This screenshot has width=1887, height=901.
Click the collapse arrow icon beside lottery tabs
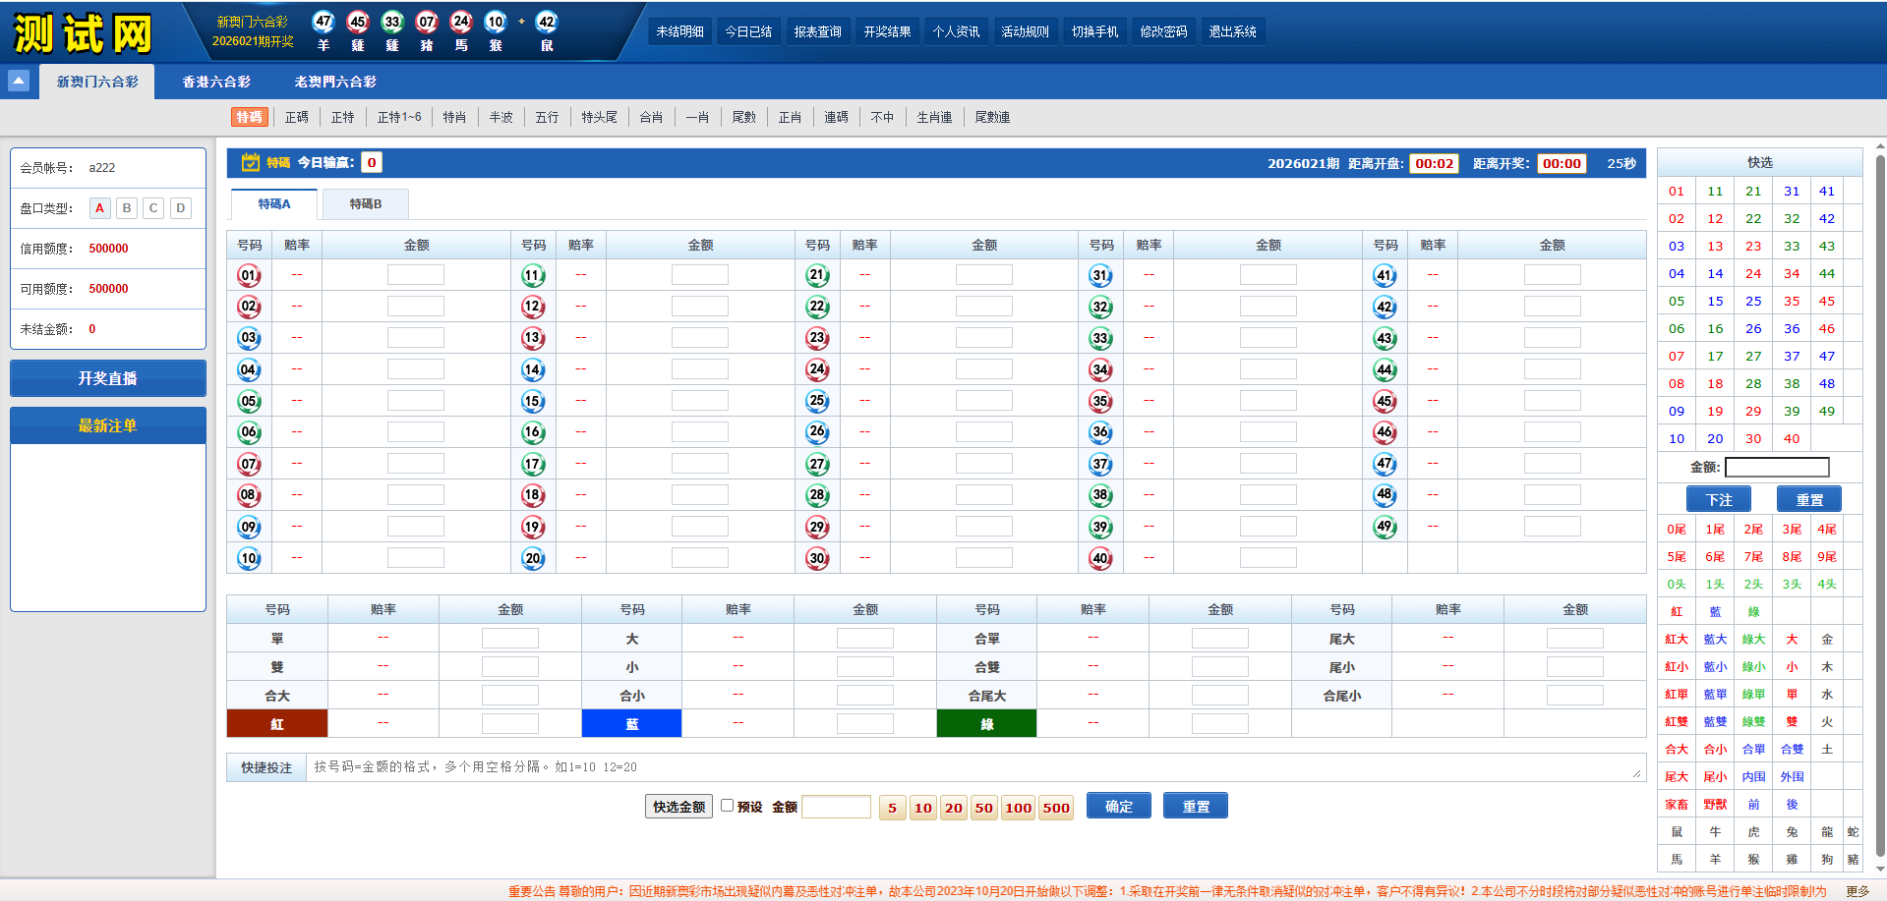19,81
